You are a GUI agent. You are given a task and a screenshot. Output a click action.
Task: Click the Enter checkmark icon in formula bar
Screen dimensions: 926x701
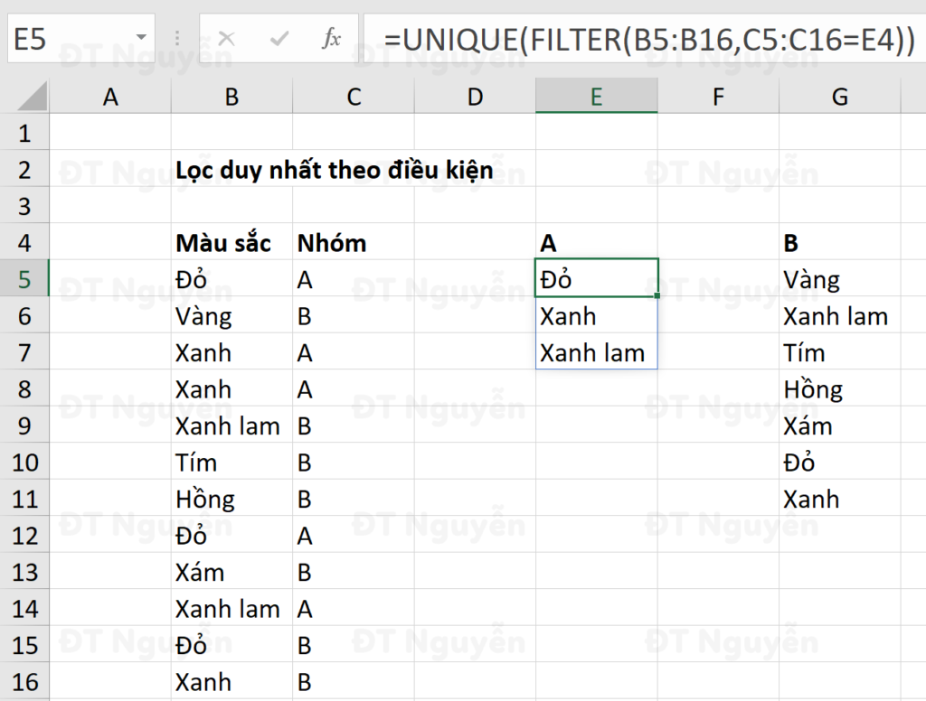[x=279, y=39]
